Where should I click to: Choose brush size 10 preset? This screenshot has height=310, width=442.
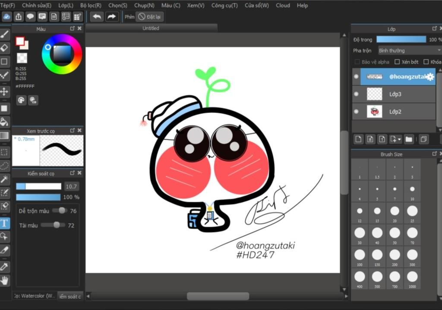click(412, 191)
